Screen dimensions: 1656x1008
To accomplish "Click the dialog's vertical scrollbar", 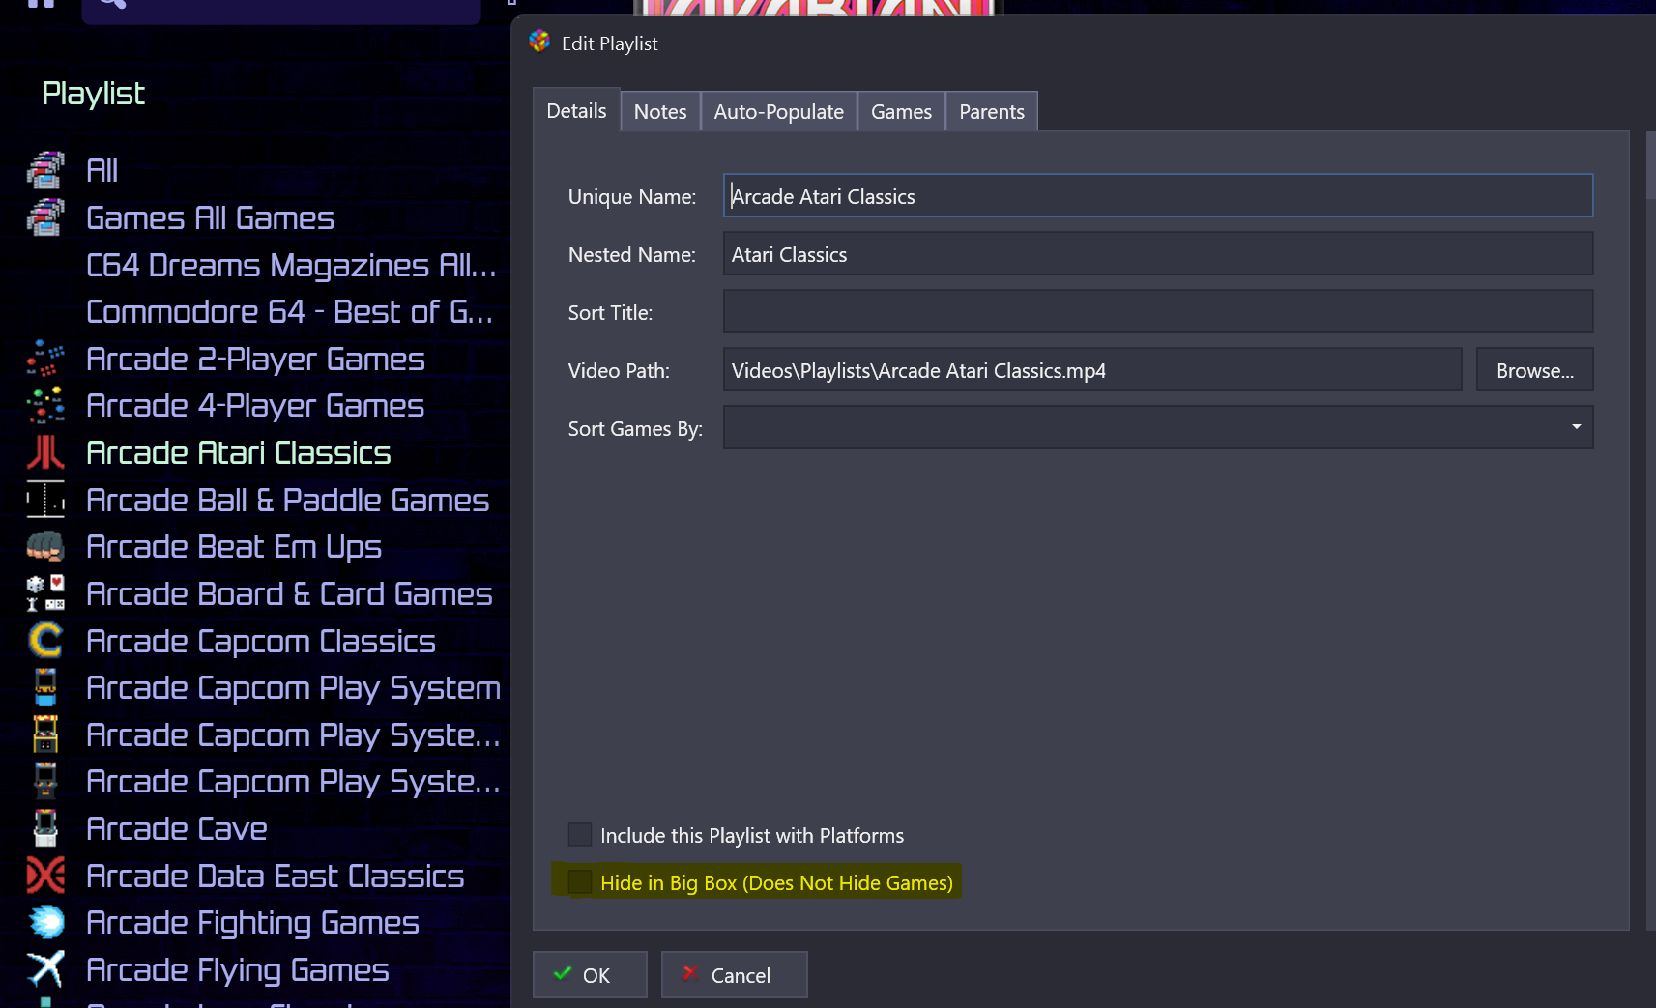I will pyautogui.click(x=1650, y=164).
